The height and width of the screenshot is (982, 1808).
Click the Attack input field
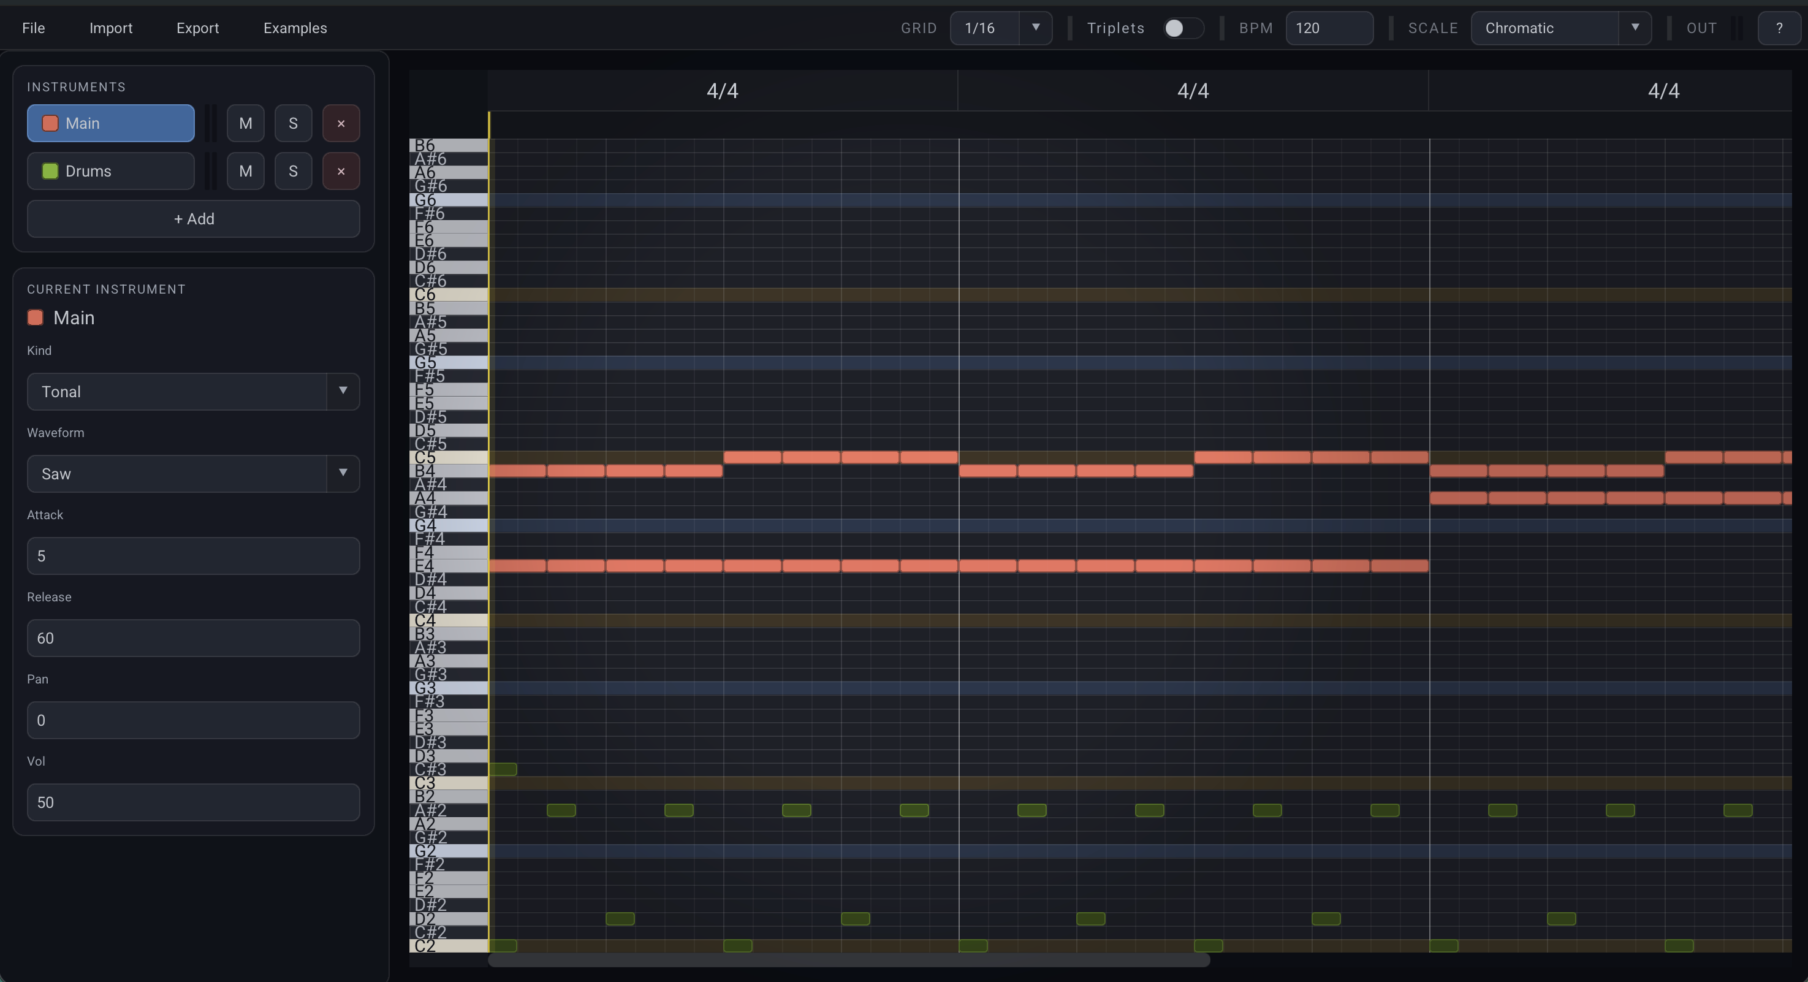(194, 556)
